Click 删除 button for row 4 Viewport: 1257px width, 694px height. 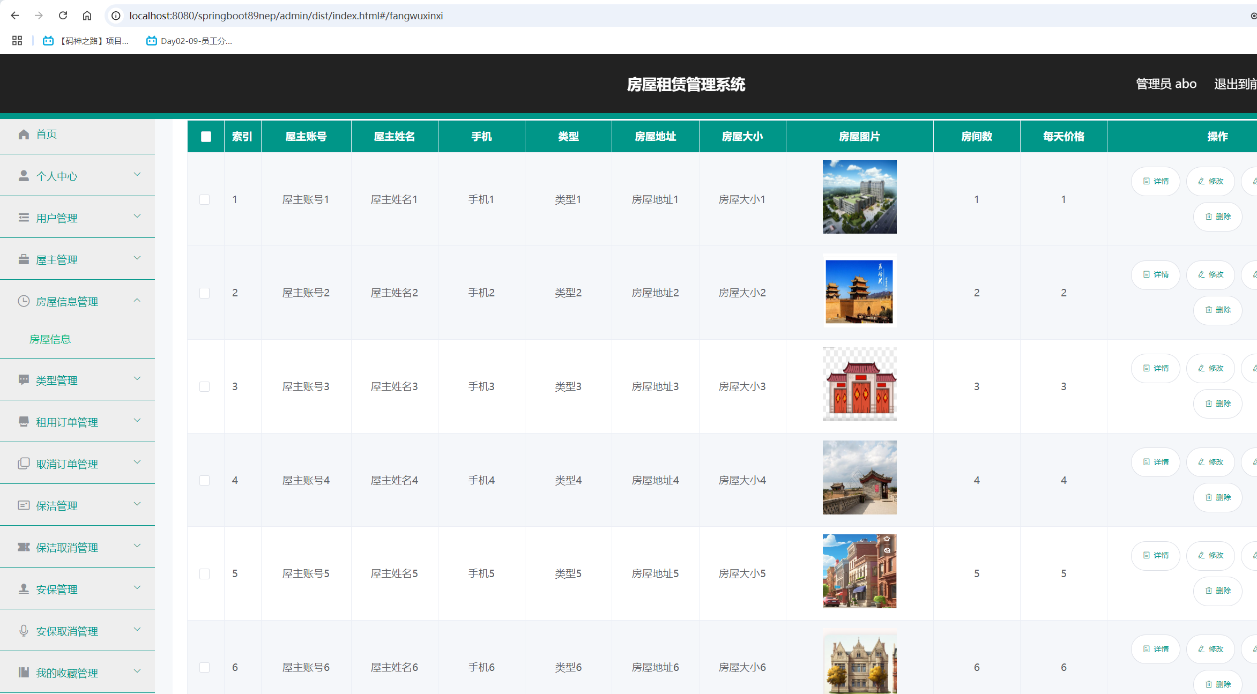tap(1217, 497)
